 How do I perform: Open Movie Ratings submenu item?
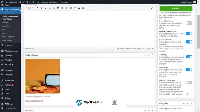(7, 40)
